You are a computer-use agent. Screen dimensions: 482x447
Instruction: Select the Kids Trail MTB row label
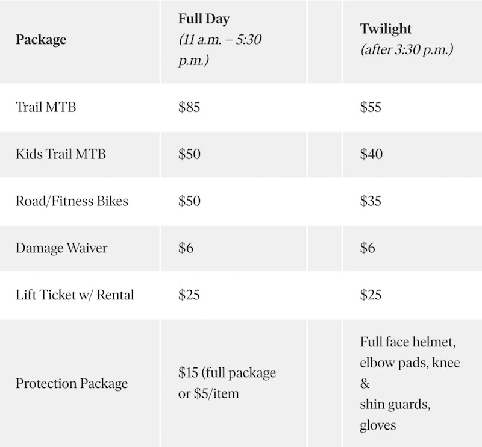click(x=60, y=154)
